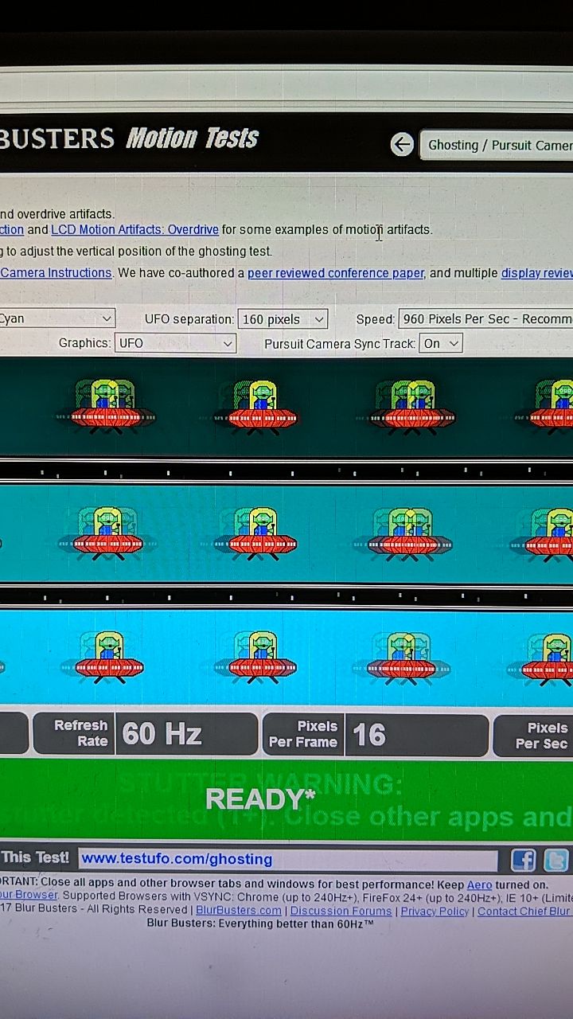This screenshot has width=573, height=1019.
Task: Open the Ghosting / Pursuit Camera test selector
Action: coord(497,145)
